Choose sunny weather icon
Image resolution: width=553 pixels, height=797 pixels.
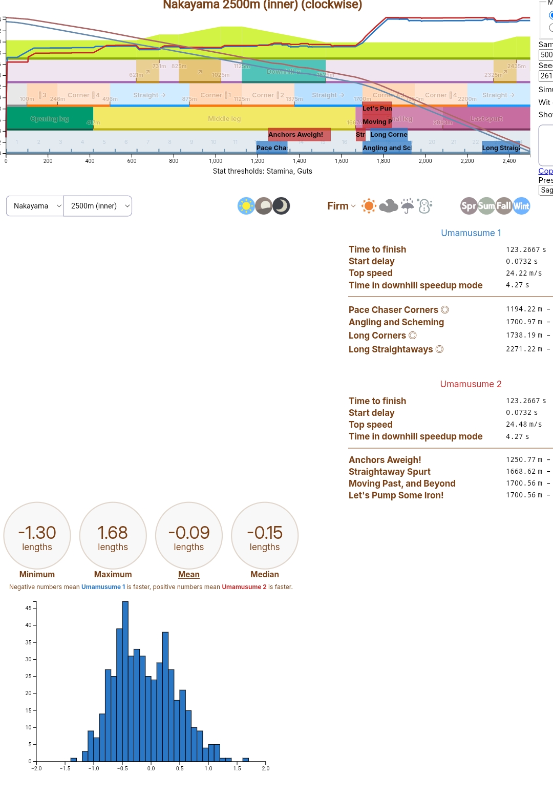tap(369, 206)
